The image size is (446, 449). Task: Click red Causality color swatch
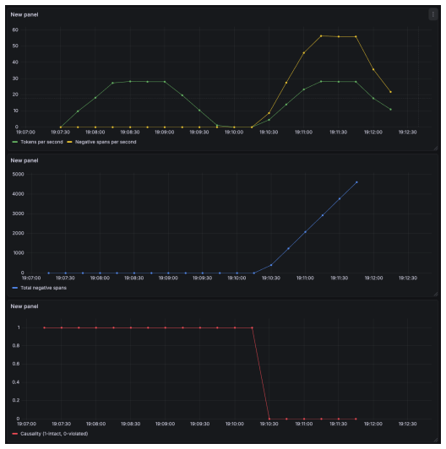(x=15, y=434)
